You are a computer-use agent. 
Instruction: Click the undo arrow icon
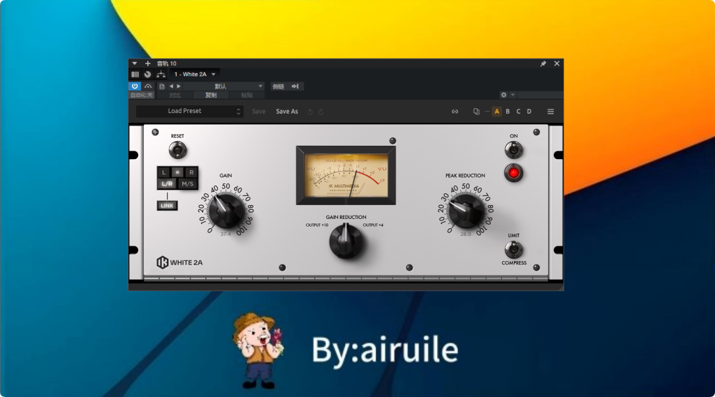(310, 112)
